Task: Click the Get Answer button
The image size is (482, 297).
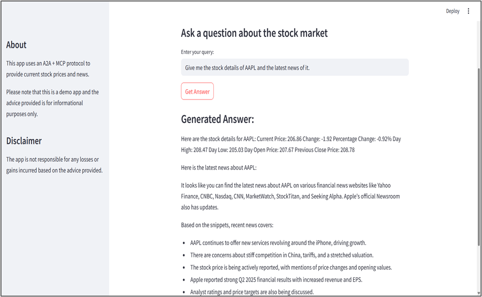Action: 198,91
